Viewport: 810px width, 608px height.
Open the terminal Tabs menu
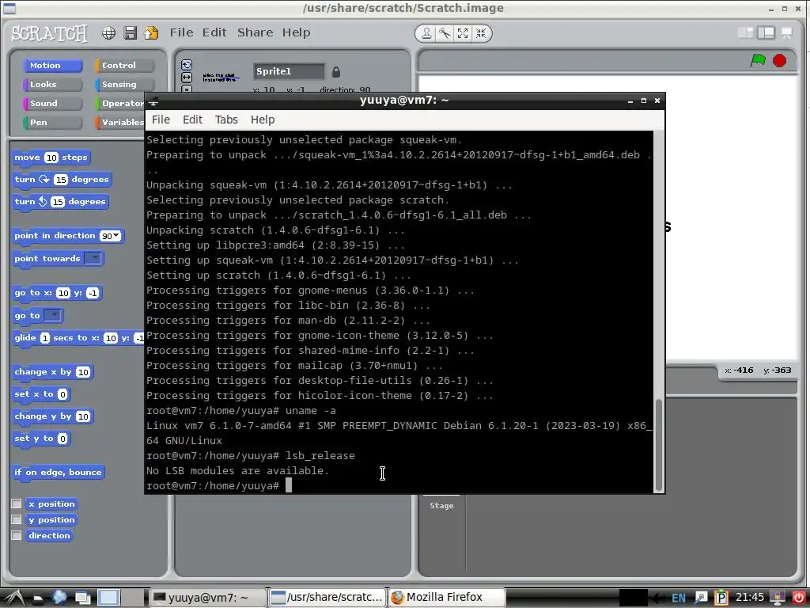(226, 120)
